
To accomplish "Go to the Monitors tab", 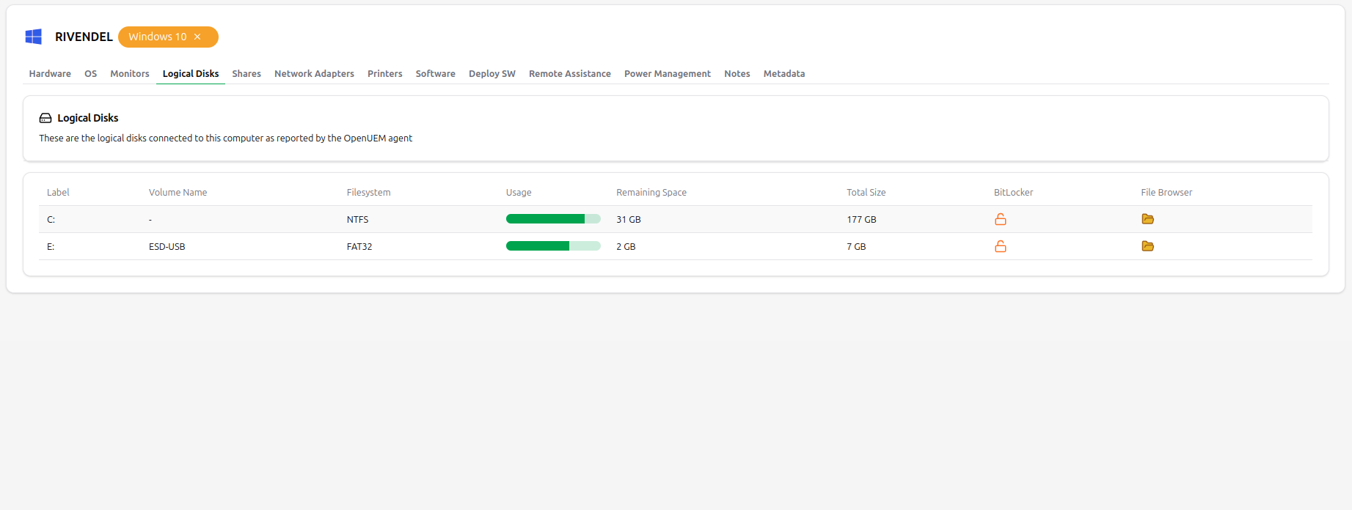I will (x=130, y=74).
